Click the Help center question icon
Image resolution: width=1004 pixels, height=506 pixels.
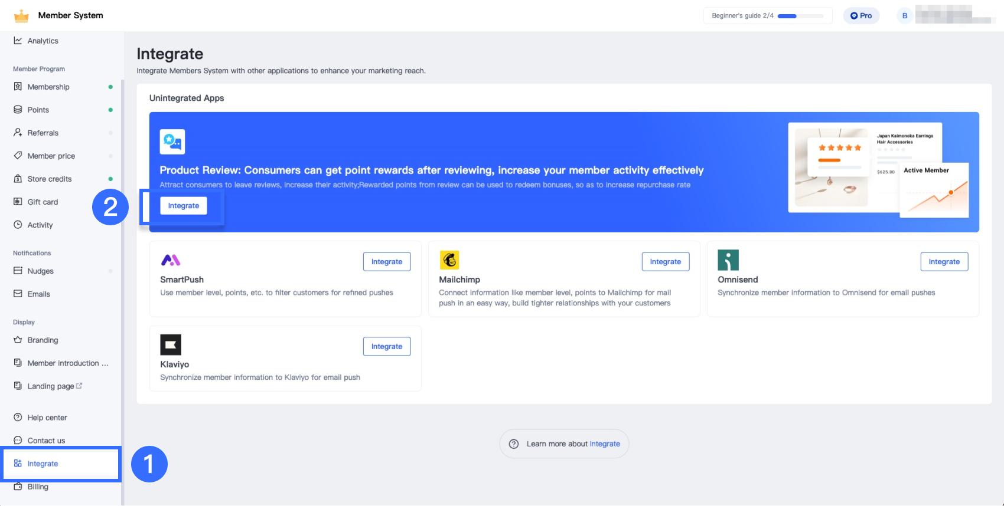tap(18, 417)
